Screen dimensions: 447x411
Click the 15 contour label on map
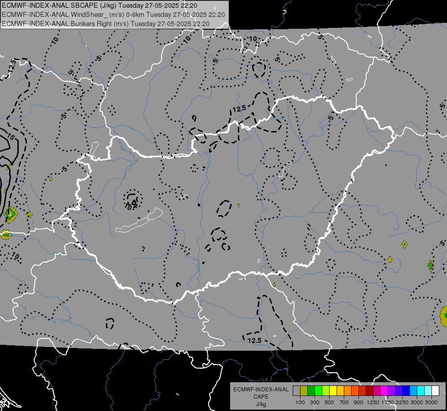click(x=11, y=137)
